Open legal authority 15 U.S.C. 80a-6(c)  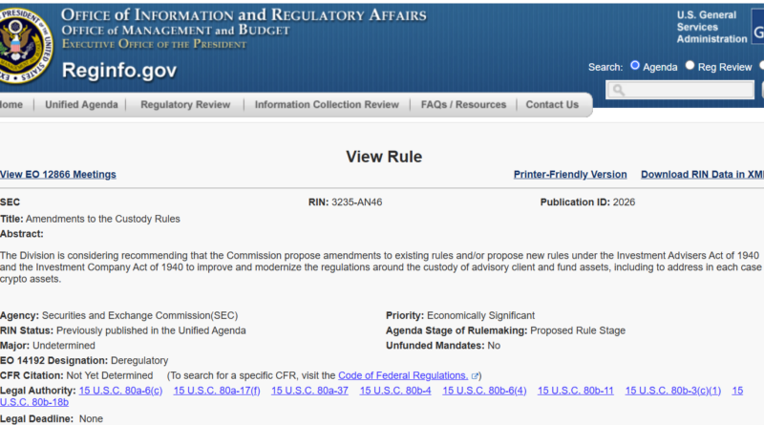point(121,391)
